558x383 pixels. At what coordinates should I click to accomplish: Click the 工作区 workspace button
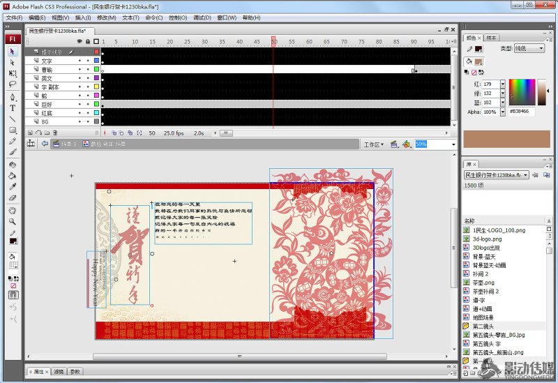(x=374, y=144)
